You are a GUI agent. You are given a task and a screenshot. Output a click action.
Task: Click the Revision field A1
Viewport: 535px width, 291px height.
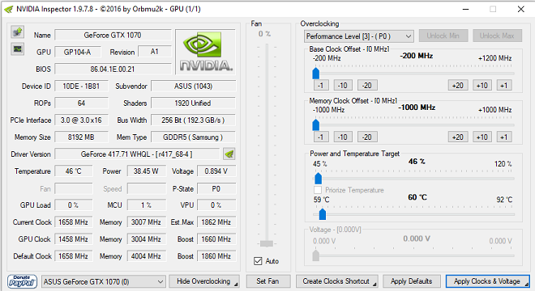tap(155, 52)
